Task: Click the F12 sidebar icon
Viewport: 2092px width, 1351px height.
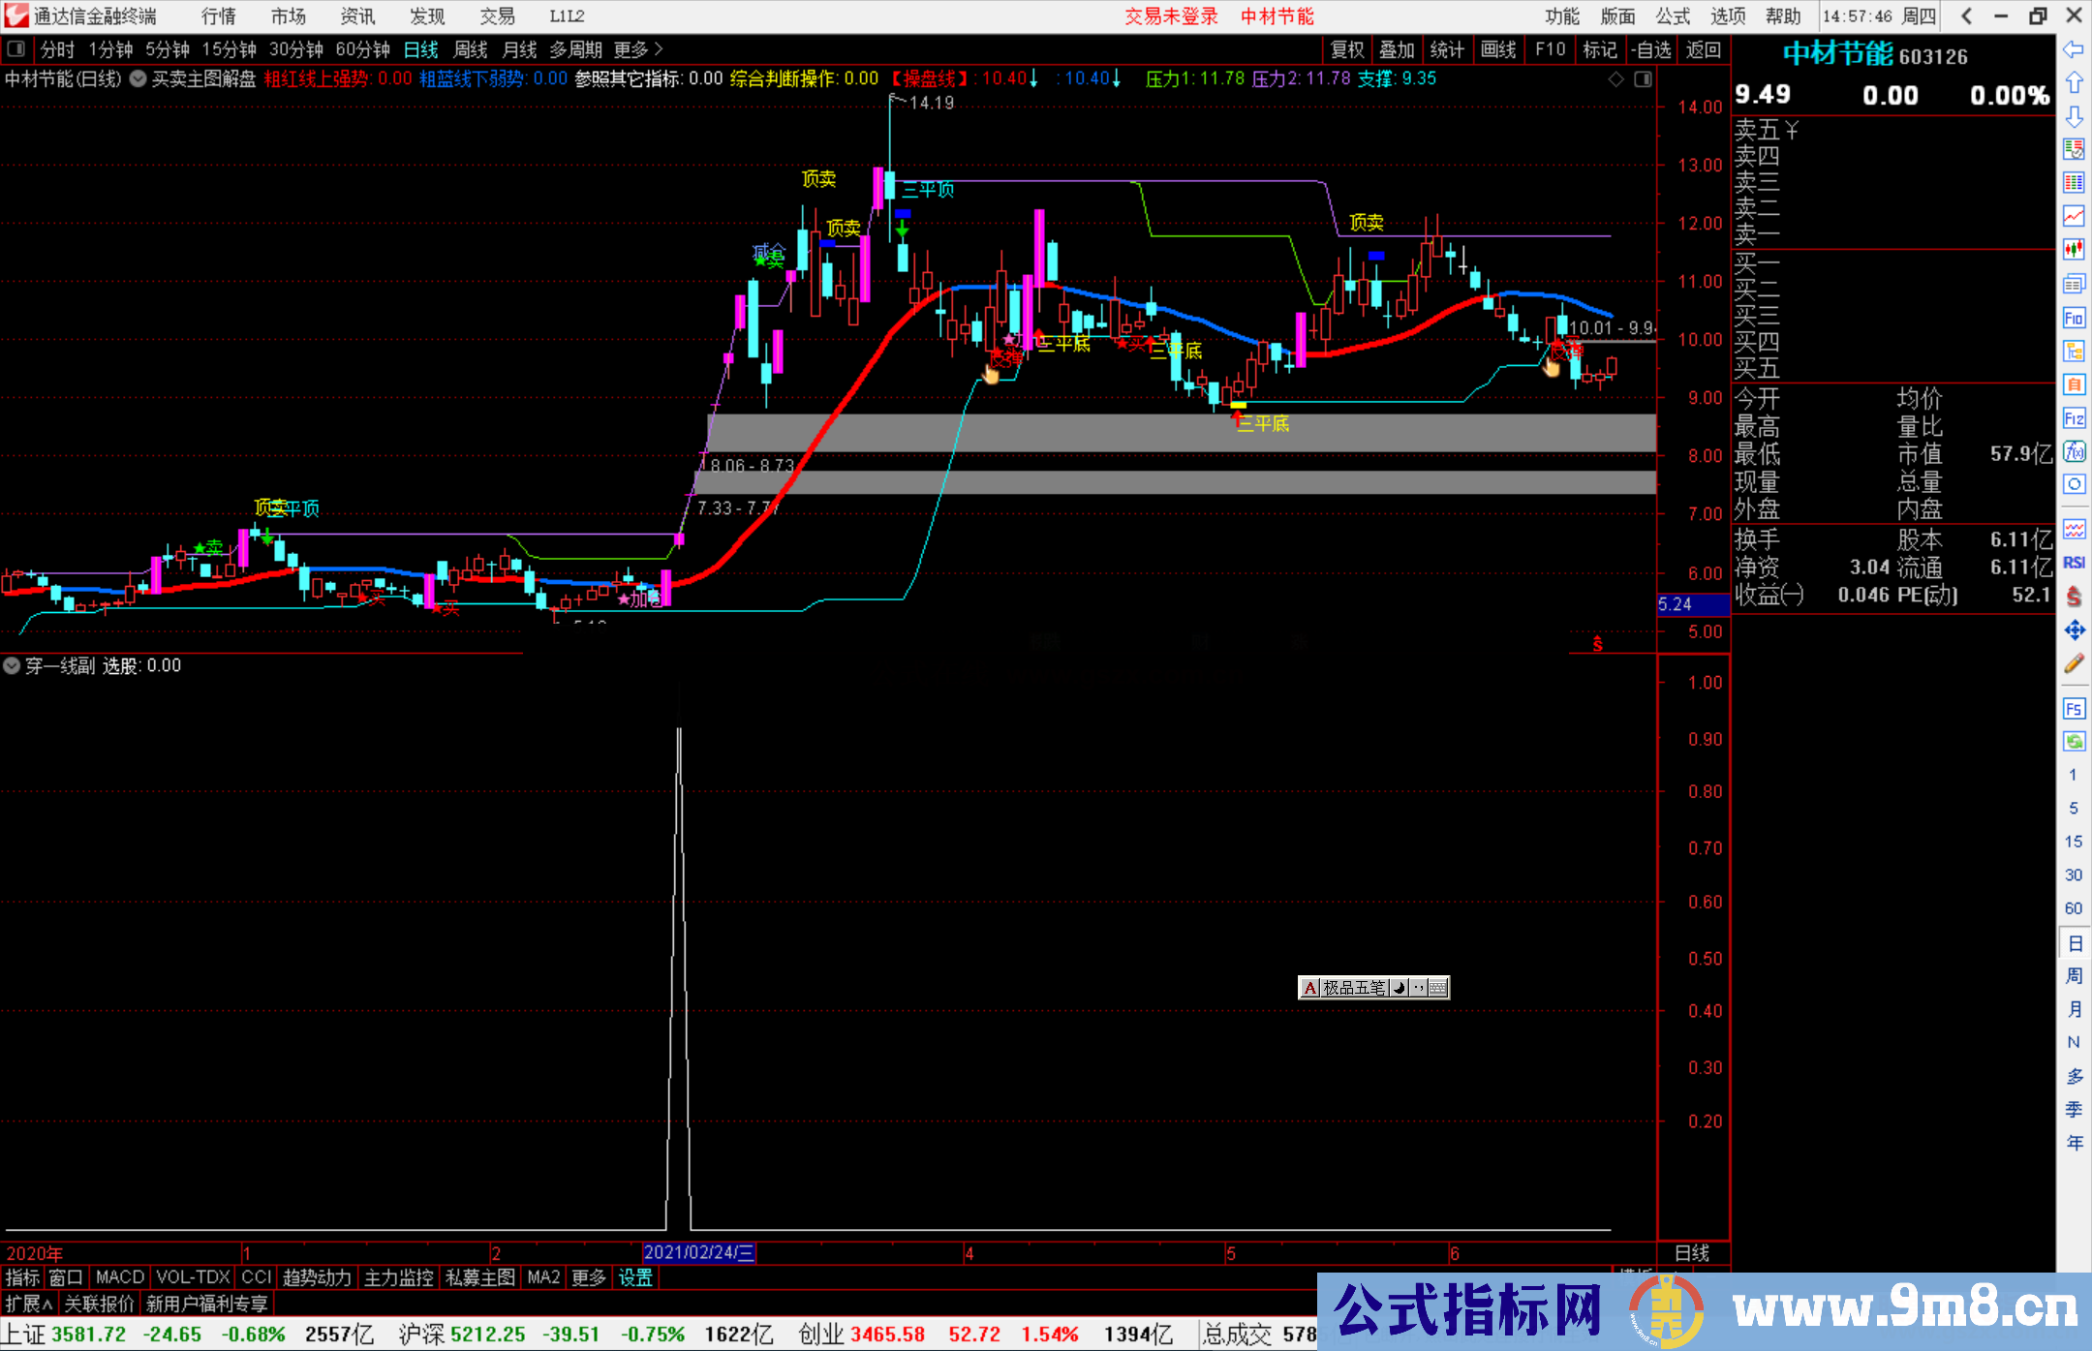Action: pos(2074,418)
